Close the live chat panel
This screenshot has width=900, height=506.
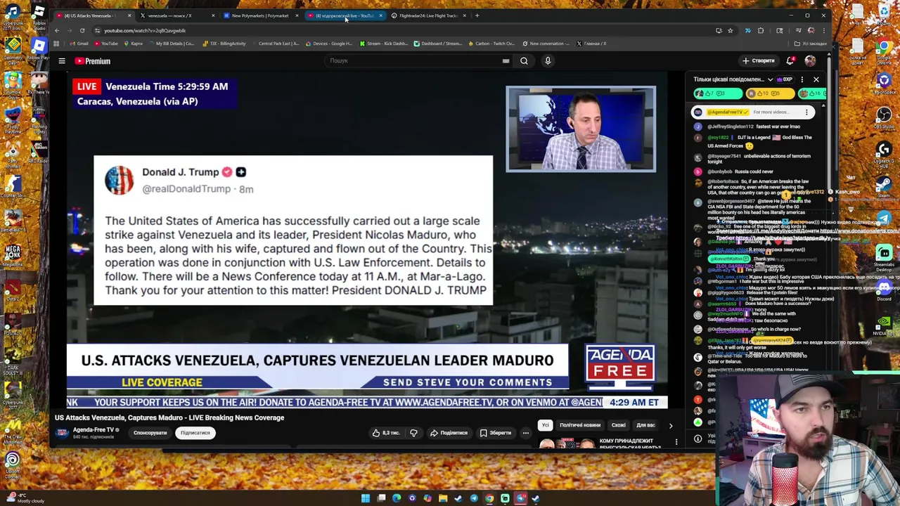tap(816, 79)
